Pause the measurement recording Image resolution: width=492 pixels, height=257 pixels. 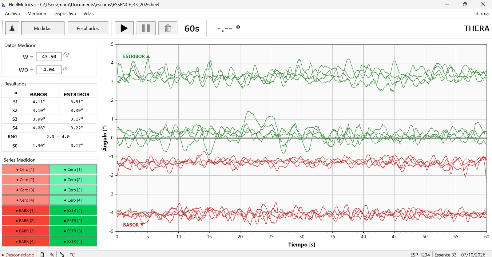point(146,28)
